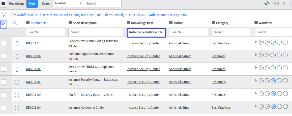Click blue arrow workflow stage for KB0011104

coord(273,106)
